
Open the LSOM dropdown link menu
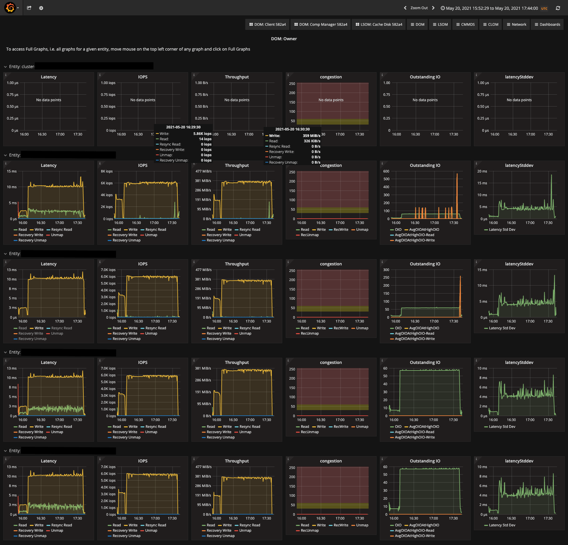(440, 25)
